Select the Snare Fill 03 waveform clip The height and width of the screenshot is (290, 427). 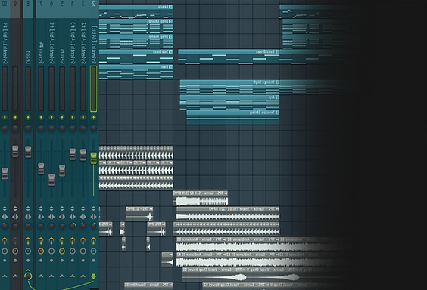228,217
